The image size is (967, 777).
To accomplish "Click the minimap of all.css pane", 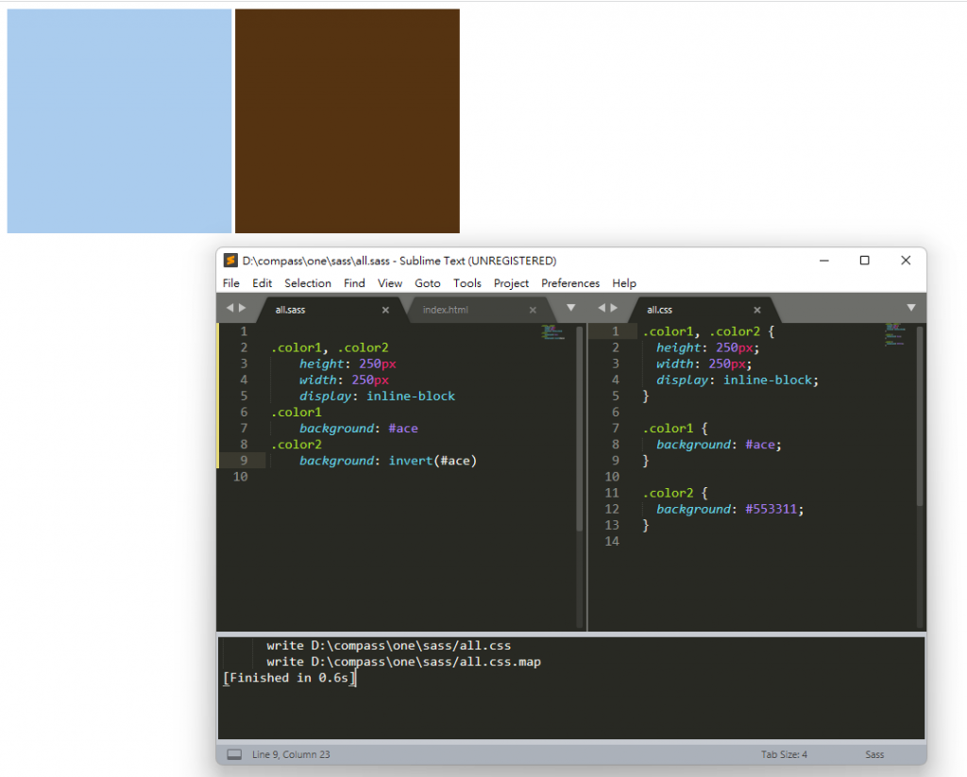I will click(x=895, y=334).
